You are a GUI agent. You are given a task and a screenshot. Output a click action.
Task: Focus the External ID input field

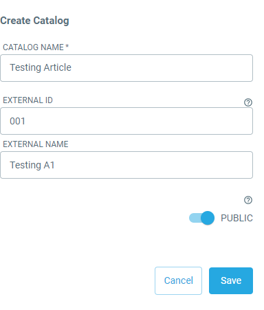pyautogui.click(x=126, y=121)
